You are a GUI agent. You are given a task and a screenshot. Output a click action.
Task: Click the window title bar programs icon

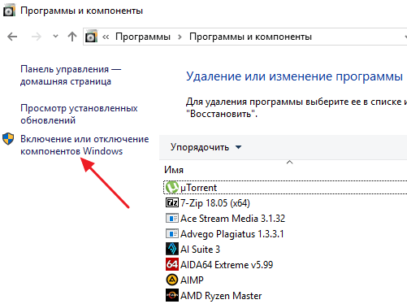coord(9,11)
